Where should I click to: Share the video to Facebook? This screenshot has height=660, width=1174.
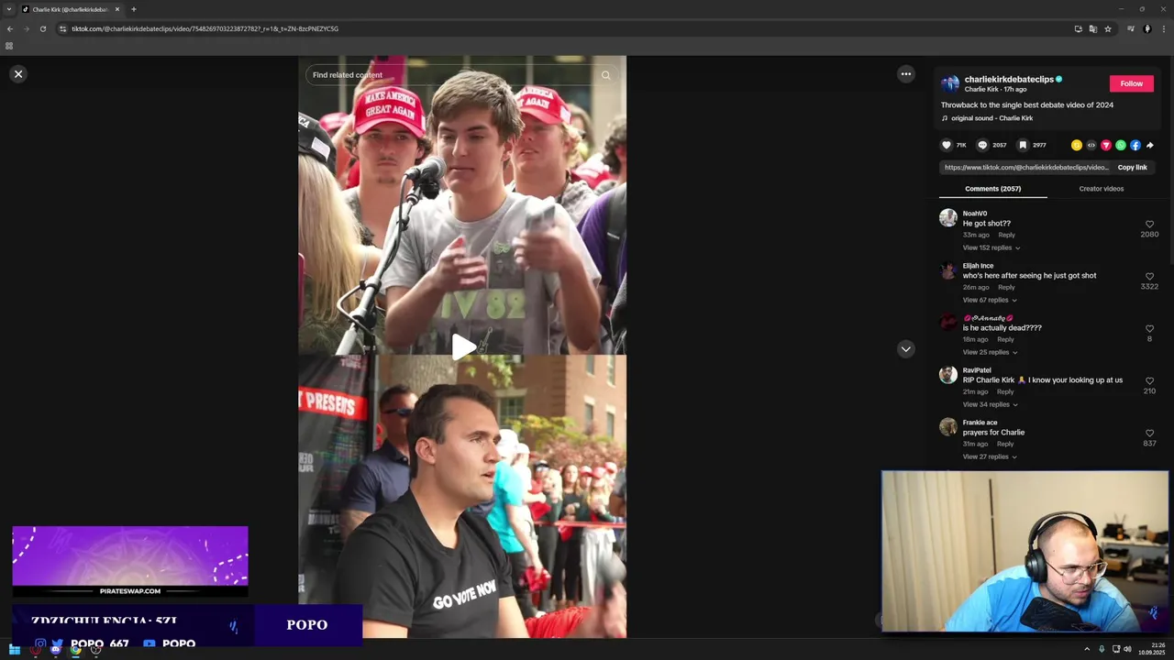pos(1135,145)
